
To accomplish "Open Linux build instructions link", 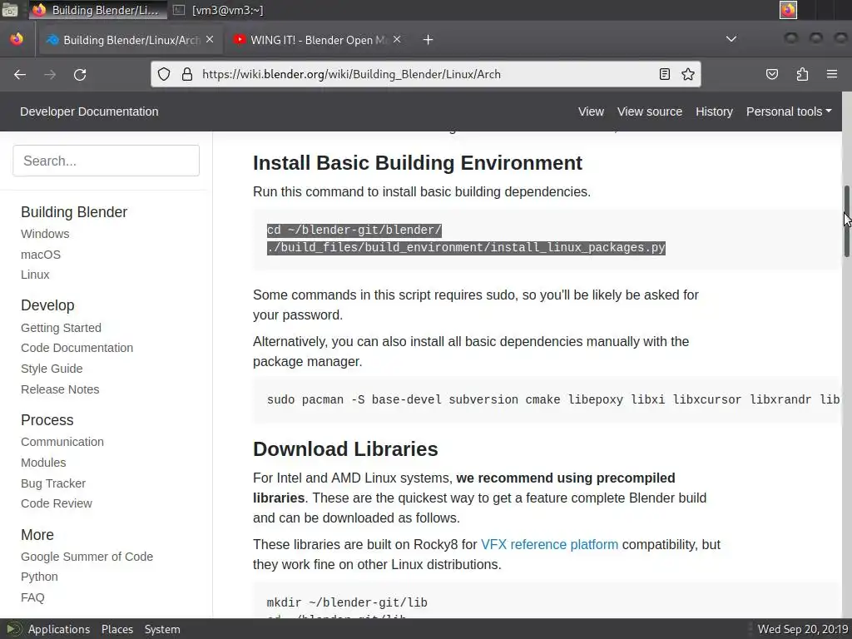I will click(x=35, y=275).
